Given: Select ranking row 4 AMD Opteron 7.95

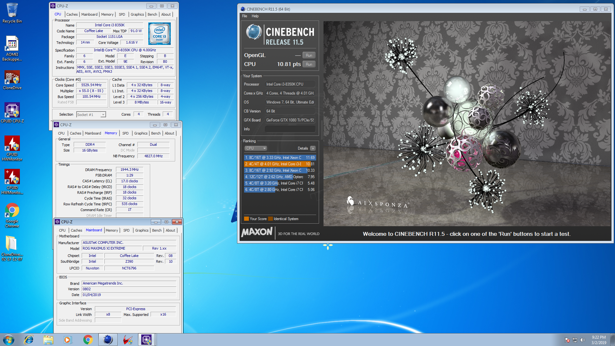Looking at the screenshot, I should (280, 177).
